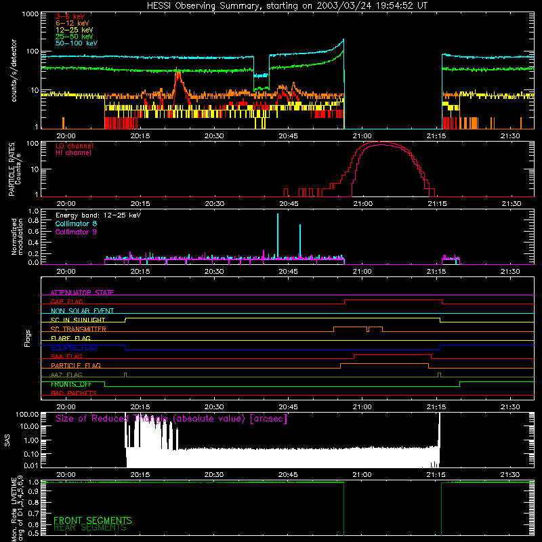542x542 pixels.
Task: Click the raised SAA_FLAG step segment
Action: tap(393, 355)
